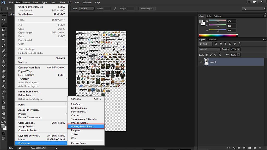Select the Horizontal Type tool

4,97
